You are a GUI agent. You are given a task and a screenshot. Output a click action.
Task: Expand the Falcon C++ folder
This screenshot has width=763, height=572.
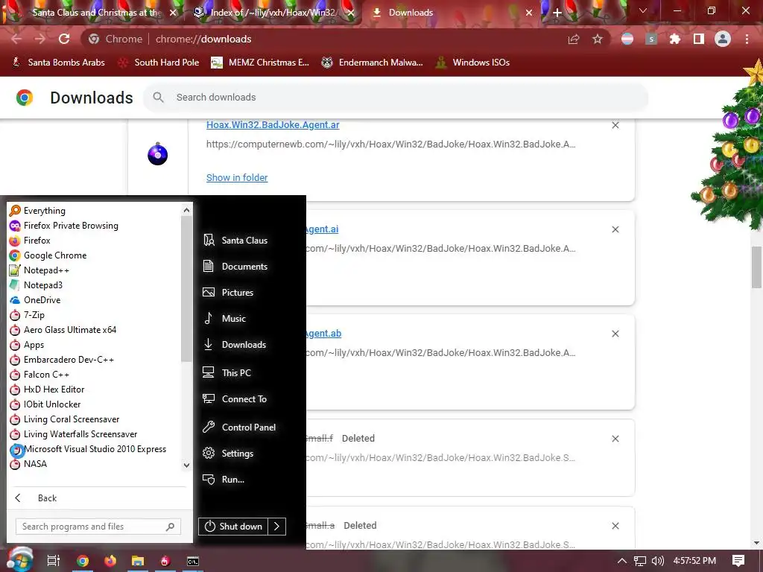95,375
